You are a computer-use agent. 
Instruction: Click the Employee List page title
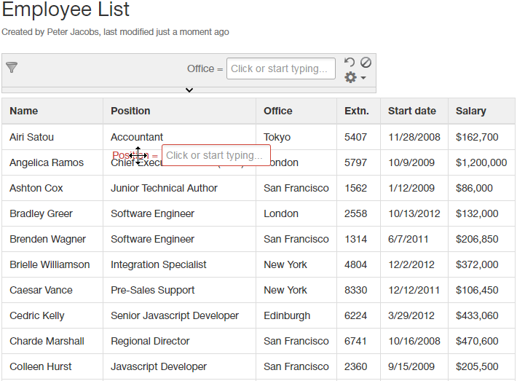tap(66, 10)
